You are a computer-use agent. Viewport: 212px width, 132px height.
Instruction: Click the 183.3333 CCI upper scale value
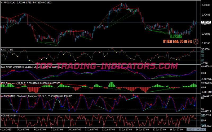[206, 116]
